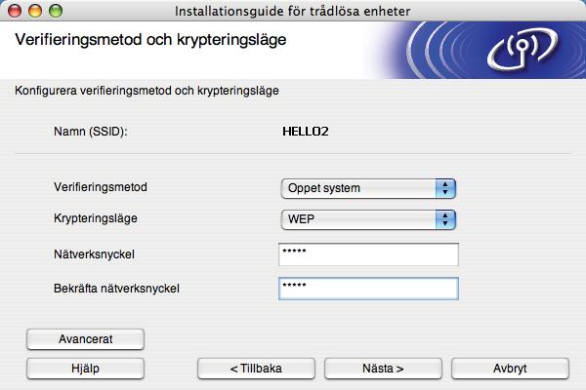Click into the Nätverksnyckel field
The image size is (586, 390).
tap(368, 254)
